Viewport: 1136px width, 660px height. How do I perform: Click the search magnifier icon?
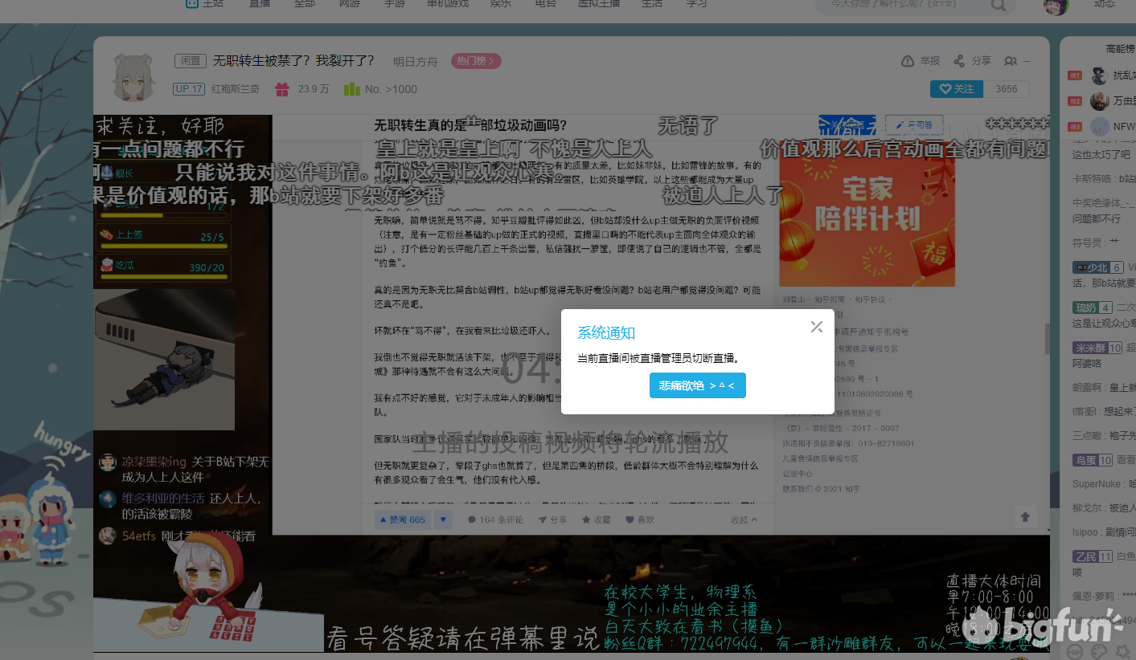[998, 5]
